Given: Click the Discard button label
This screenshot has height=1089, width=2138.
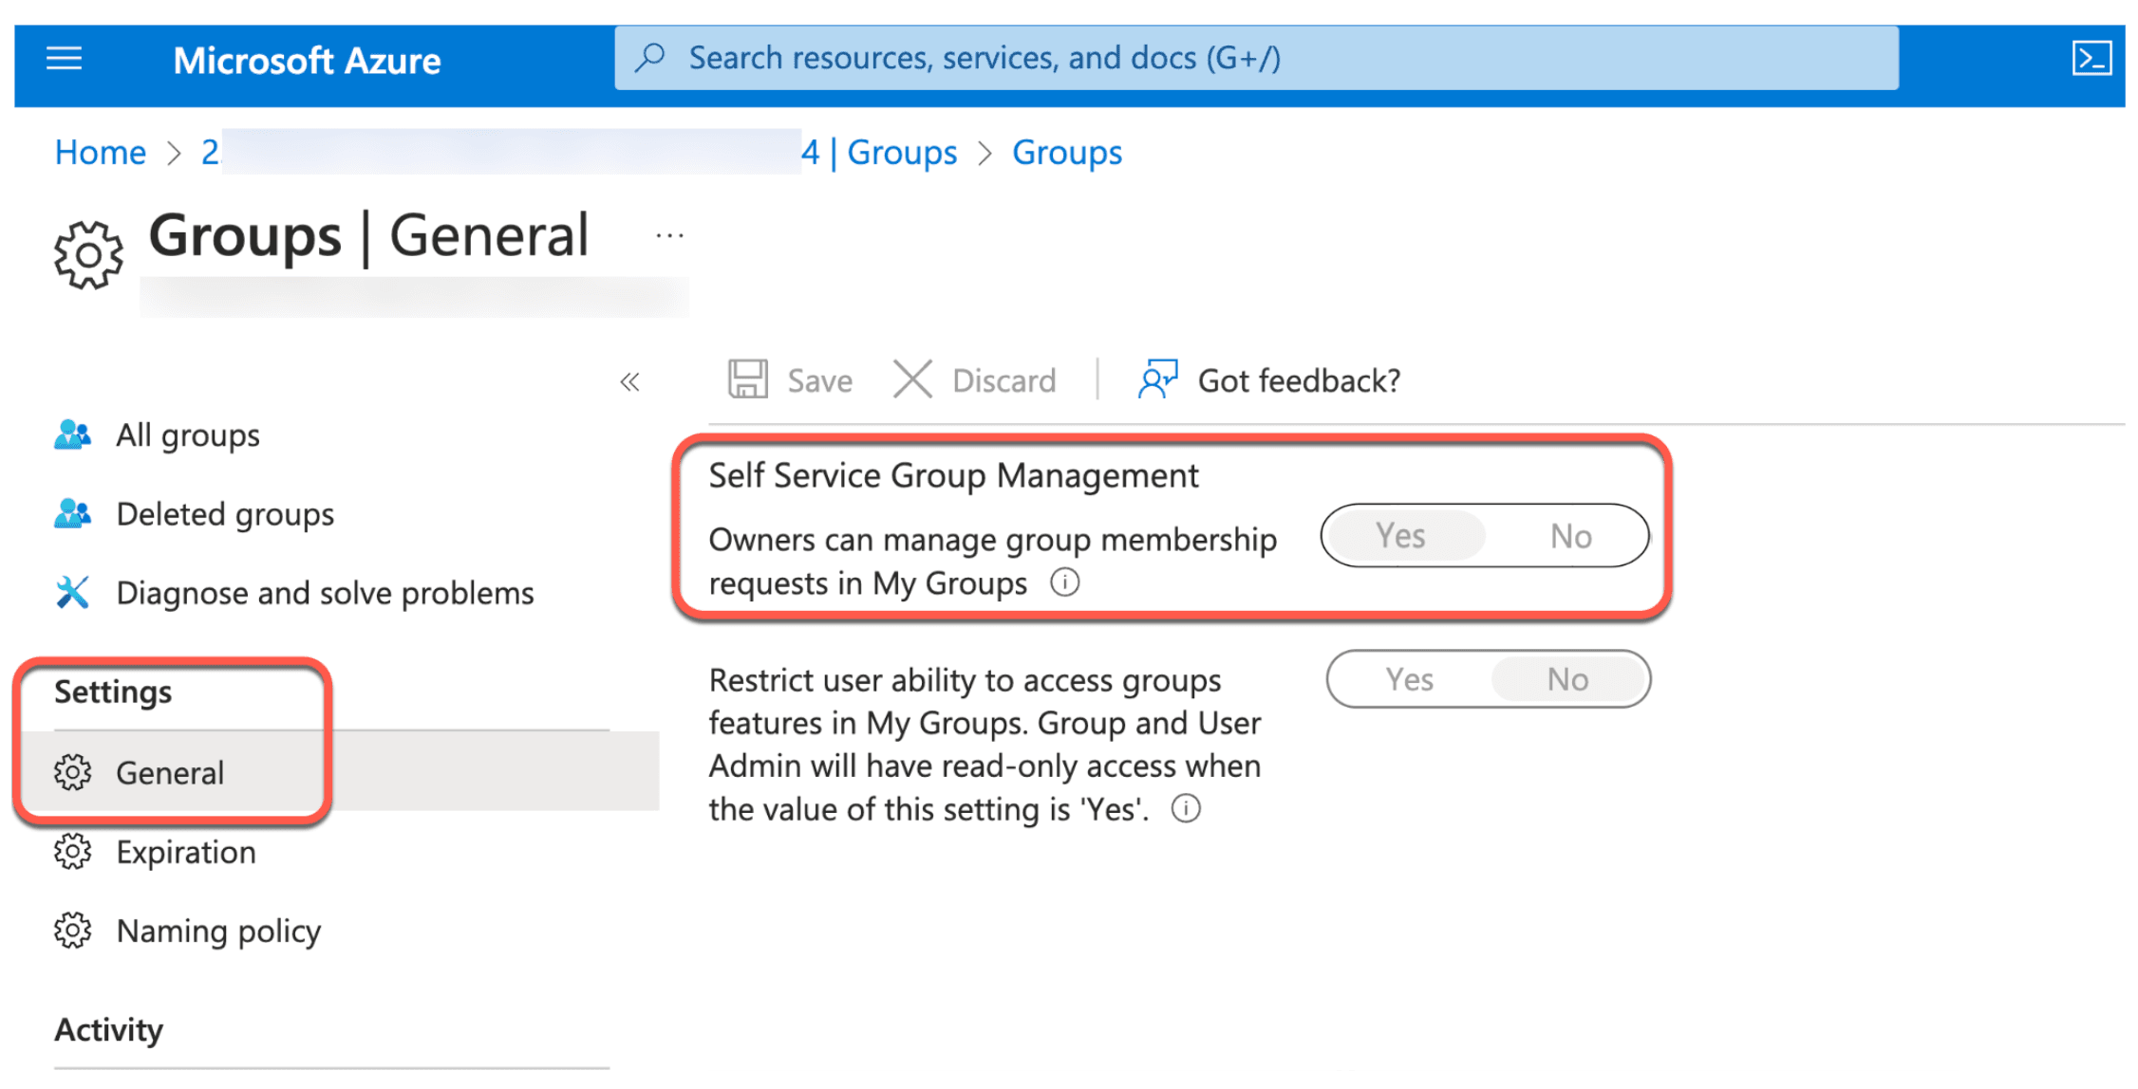Looking at the screenshot, I should click(1003, 380).
